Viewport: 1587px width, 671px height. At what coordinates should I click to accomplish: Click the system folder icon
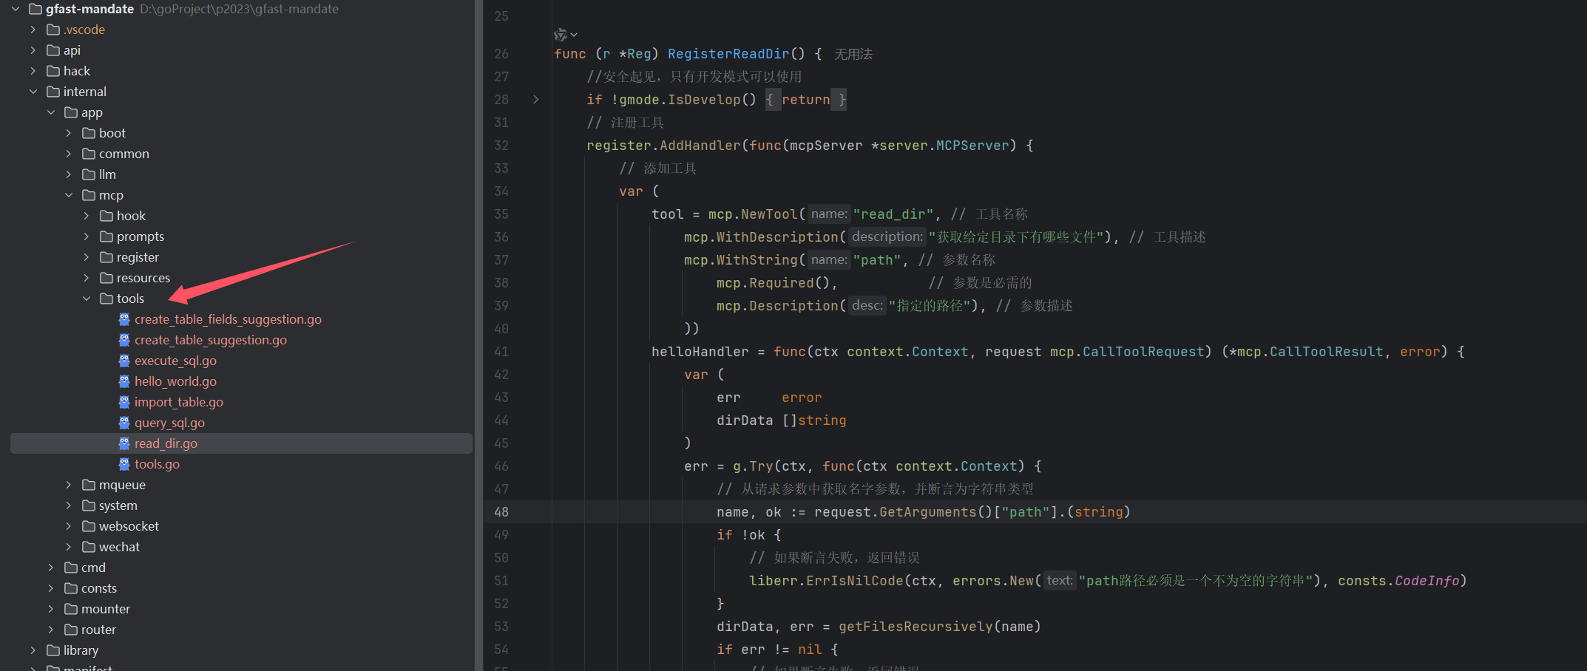tap(89, 505)
